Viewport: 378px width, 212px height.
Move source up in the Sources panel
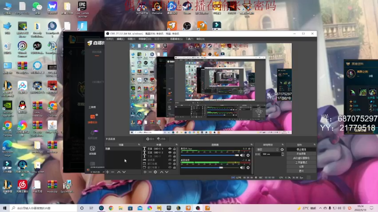(x=162, y=172)
